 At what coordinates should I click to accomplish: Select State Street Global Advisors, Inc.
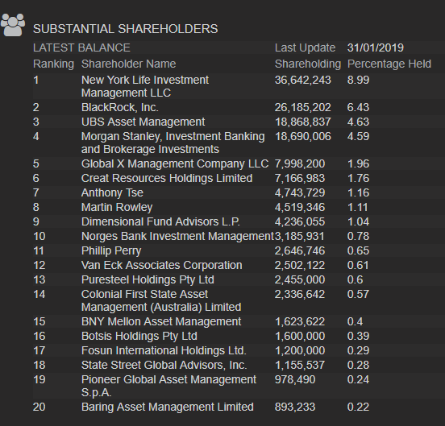[x=164, y=366]
